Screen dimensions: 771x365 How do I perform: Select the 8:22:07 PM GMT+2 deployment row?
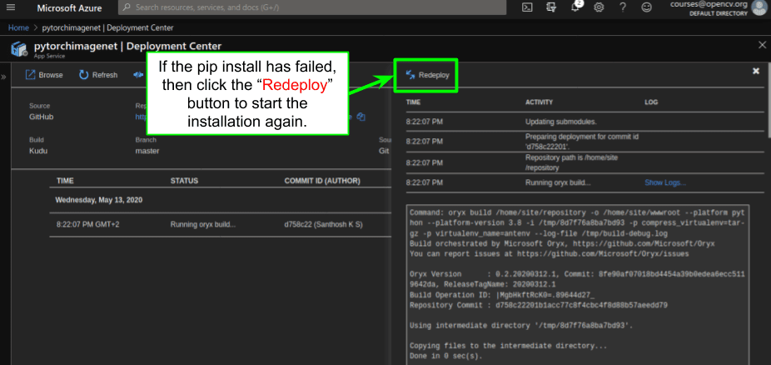pos(221,224)
